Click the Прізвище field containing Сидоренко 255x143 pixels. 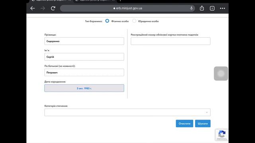(84, 41)
